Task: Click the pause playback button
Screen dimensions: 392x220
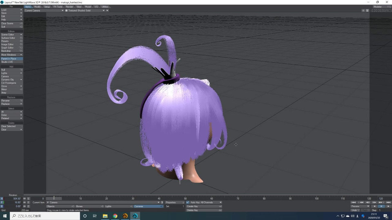Action: click(x=381, y=206)
